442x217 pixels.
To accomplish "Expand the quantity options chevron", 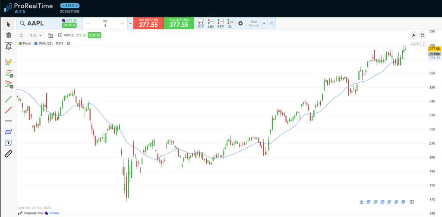I will [130, 23].
